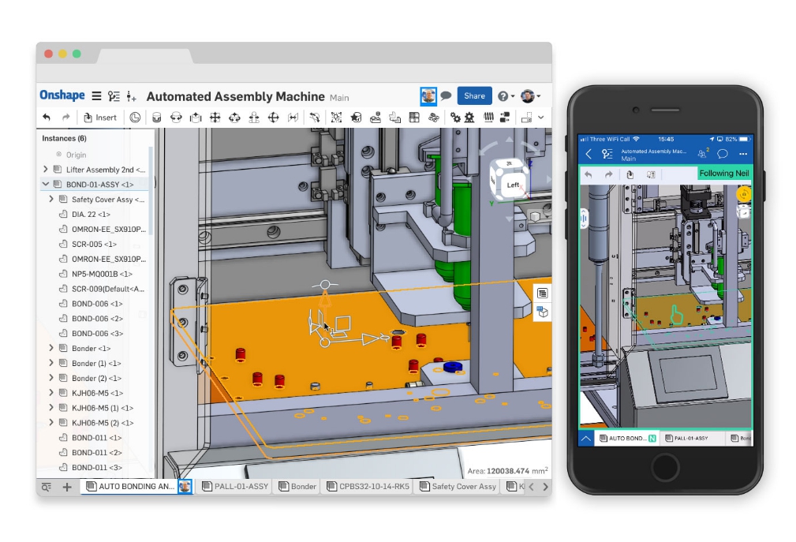Viewport: 796px width, 542px height.
Task: Click the star-marked cylinder toolbar icon
Action: tap(356, 118)
